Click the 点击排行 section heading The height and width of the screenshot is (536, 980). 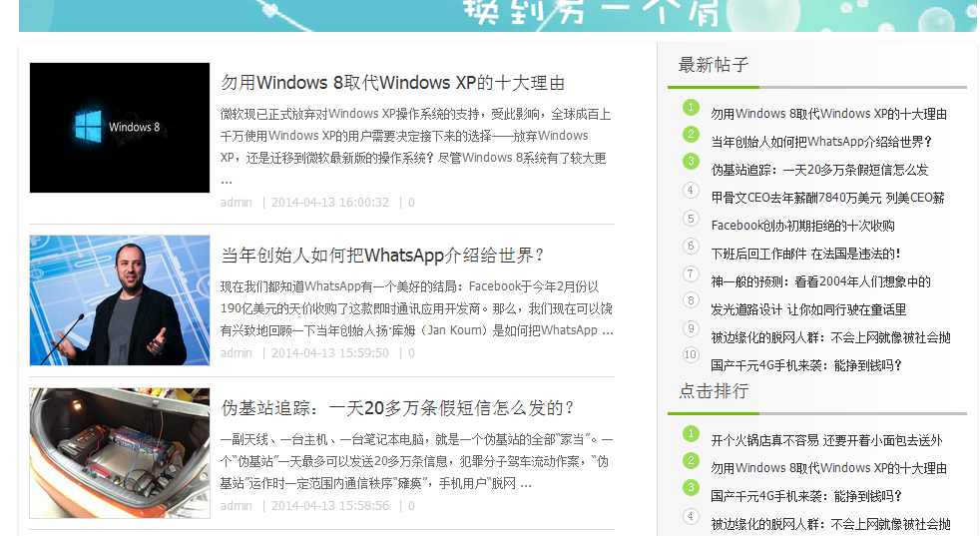pyautogui.click(x=714, y=391)
